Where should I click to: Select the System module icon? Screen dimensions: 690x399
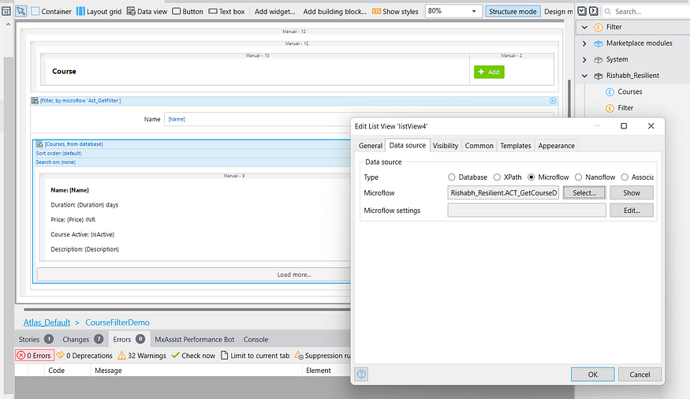tap(598, 60)
